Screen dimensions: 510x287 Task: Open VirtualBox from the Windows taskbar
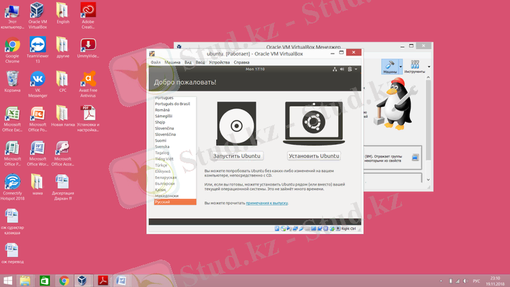(x=82, y=280)
